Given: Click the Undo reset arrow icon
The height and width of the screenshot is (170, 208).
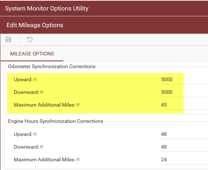Looking at the screenshot, I should (x=30, y=40).
